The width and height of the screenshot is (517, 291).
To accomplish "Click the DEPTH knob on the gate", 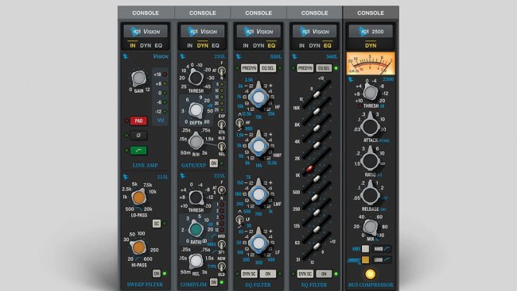I will pyautogui.click(x=196, y=110).
